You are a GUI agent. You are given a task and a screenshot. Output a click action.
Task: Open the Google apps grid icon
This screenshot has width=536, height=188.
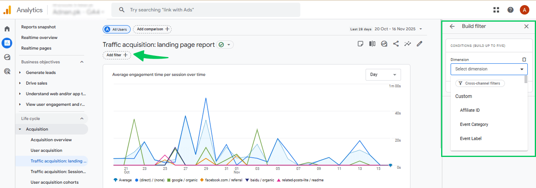[496, 10]
